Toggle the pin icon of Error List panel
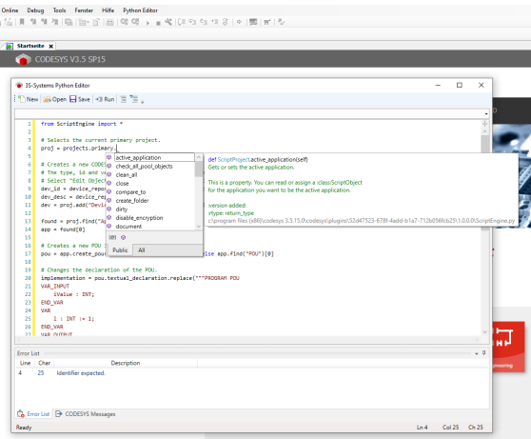531x439 pixels. [x=484, y=353]
